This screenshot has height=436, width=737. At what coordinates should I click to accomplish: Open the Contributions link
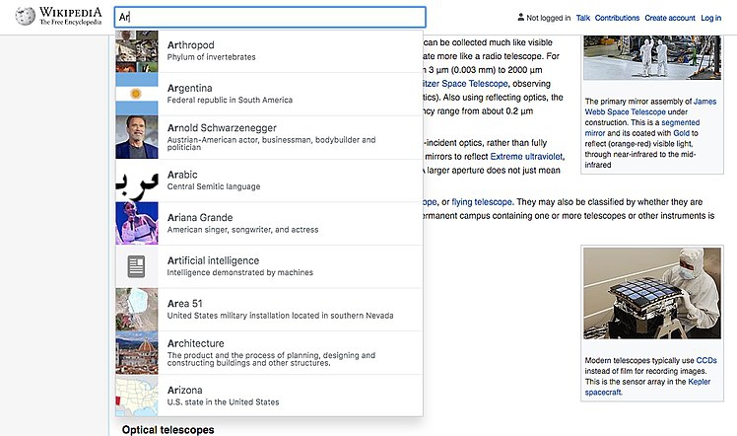coord(618,18)
